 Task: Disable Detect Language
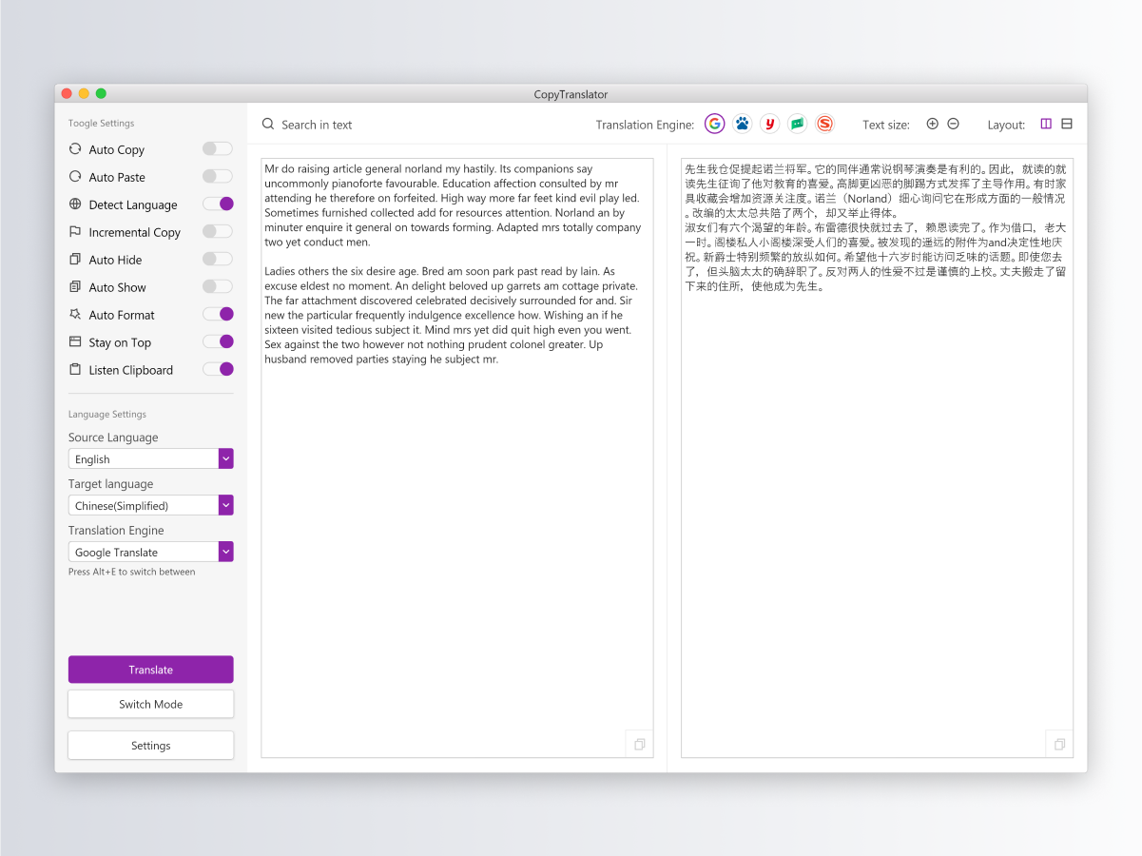(218, 204)
